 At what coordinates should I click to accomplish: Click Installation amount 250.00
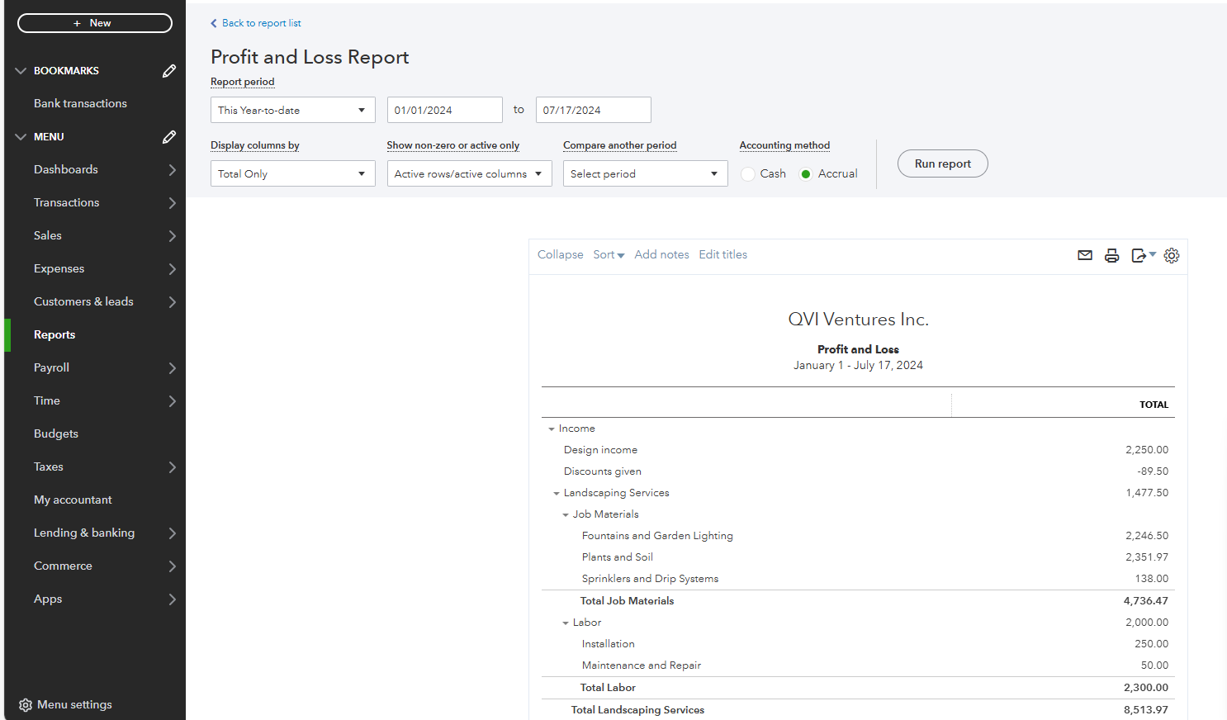point(1152,644)
